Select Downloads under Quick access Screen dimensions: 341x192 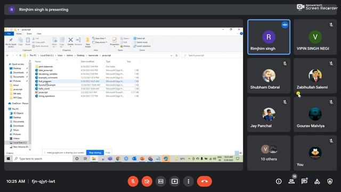tap(18, 73)
